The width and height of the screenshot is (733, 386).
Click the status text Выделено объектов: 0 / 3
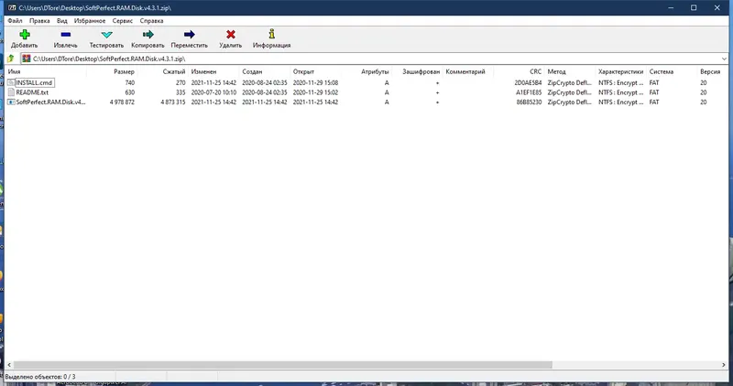click(x=40, y=377)
